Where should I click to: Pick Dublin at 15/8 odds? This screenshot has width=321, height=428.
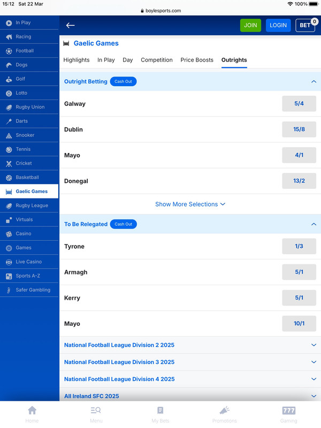pyautogui.click(x=299, y=129)
